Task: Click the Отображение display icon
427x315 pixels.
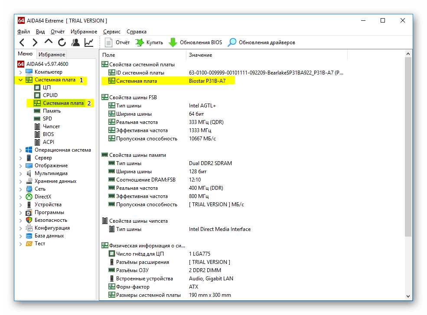Action: pos(29,166)
